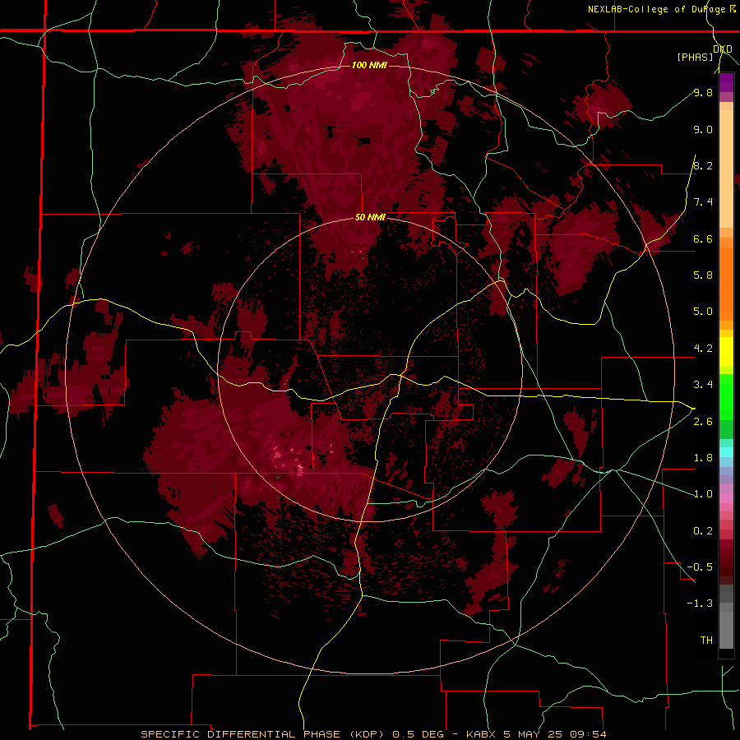Click the 5.0 scale label
740x740 pixels.
703,312
